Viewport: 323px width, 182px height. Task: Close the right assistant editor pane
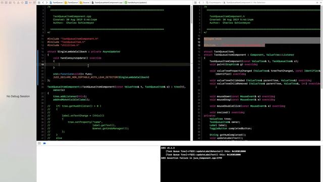[321, 3]
